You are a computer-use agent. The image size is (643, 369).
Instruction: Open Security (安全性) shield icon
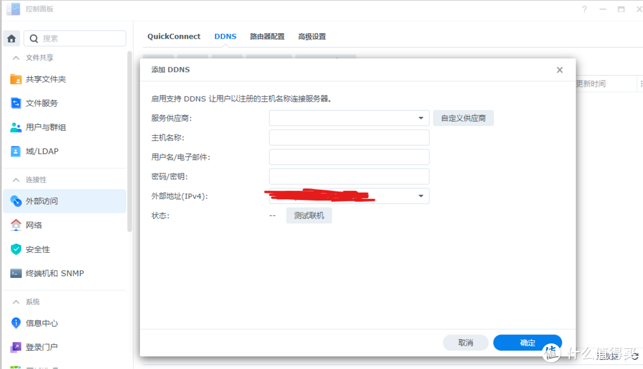click(16, 249)
